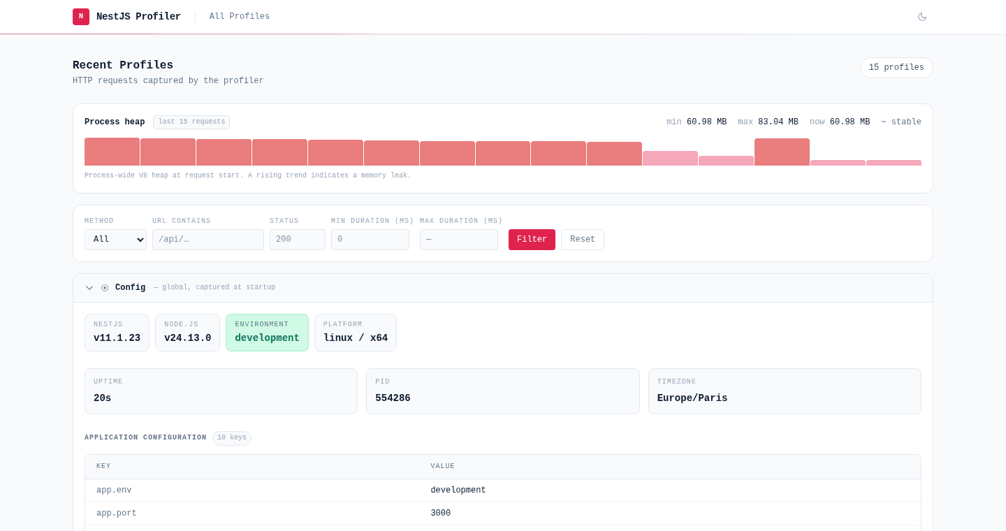Click the max 83.04 MB heap stat
This screenshot has height=531, width=1006.
pyautogui.click(x=768, y=122)
